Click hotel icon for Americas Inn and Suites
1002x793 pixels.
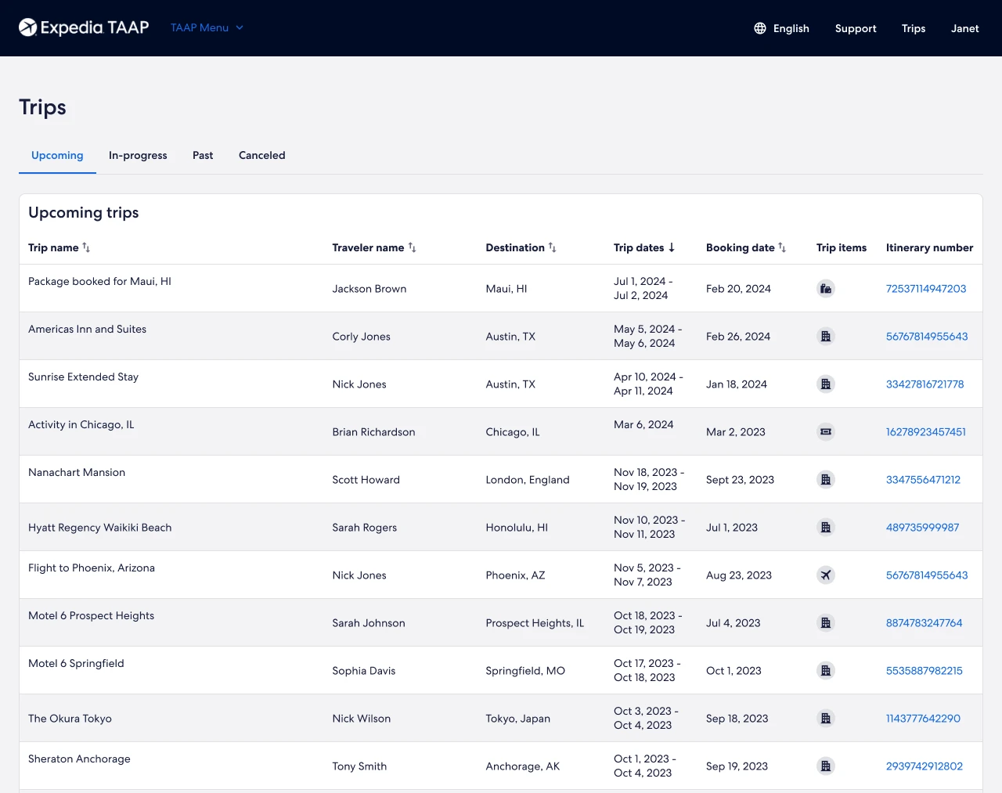[826, 337]
